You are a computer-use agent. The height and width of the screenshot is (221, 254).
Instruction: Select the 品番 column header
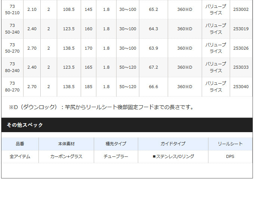coord(20,144)
